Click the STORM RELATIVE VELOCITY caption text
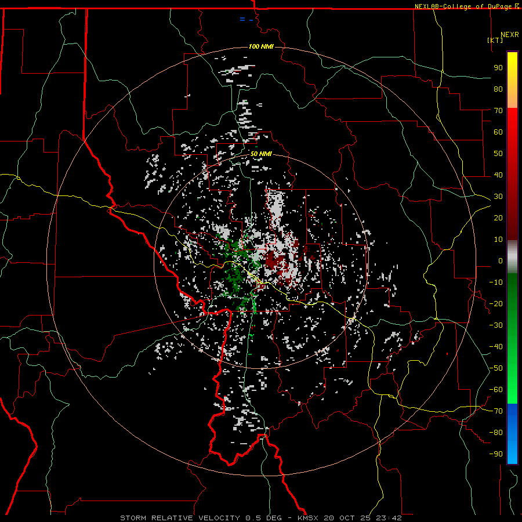This screenshot has height=522, width=522. click(180, 518)
